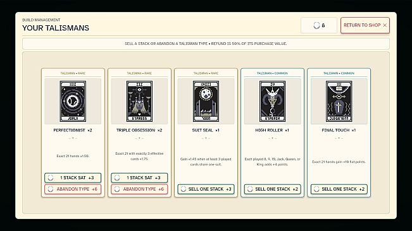Select the Final Touch Judgement card art
This screenshot has height=231, width=412.
(339, 101)
